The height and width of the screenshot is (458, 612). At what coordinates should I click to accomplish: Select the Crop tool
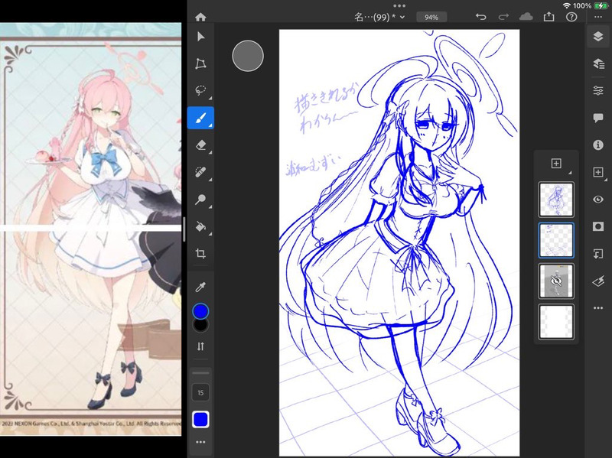[200, 254]
